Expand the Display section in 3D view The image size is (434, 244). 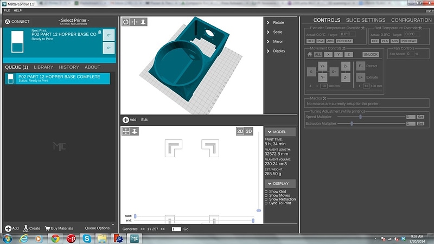[x=276, y=51]
